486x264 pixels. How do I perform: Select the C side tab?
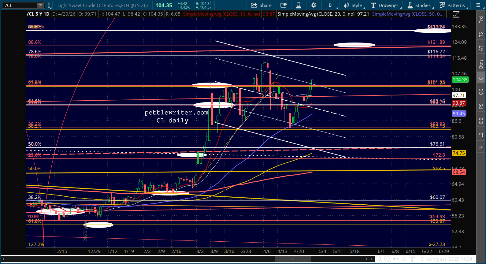click(x=481, y=79)
